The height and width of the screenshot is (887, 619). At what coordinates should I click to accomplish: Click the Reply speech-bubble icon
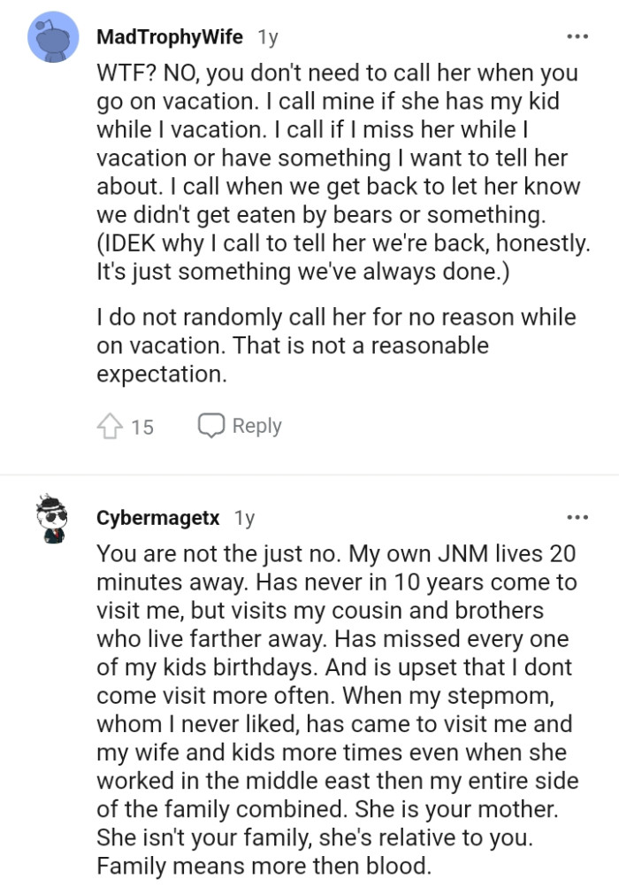[x=212, y=425]
